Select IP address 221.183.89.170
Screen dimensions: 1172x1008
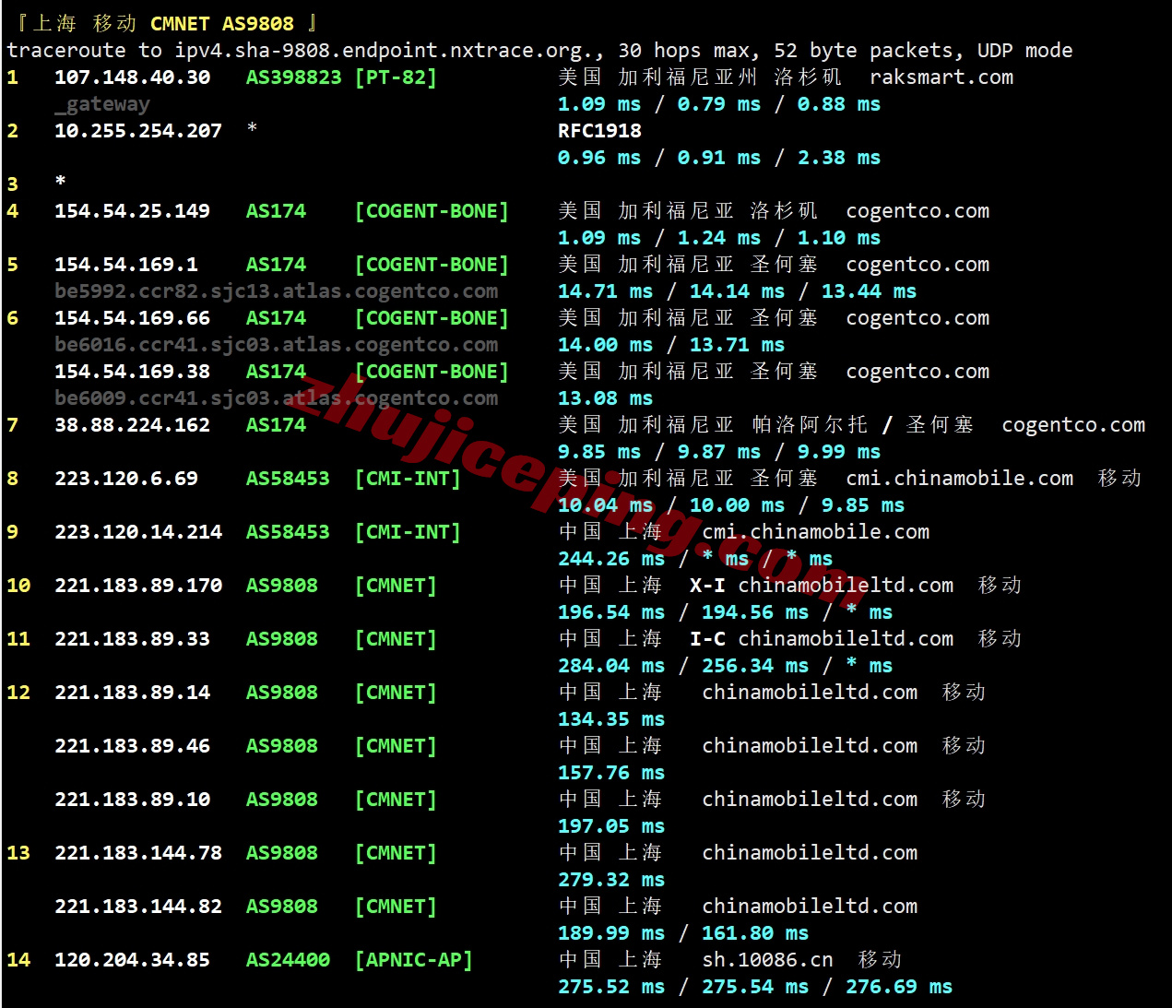(137, 586)
